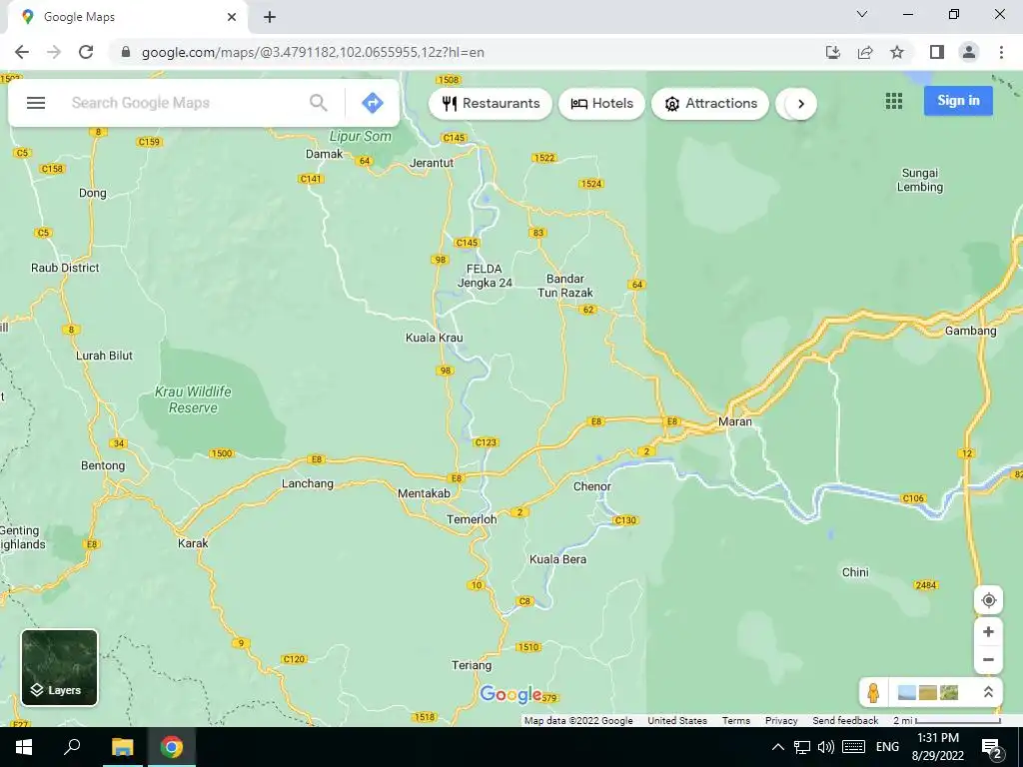Show hidden system tray icons
Image resolution: width=1023 pixels, height=767 pixels.
click(777, 747)
